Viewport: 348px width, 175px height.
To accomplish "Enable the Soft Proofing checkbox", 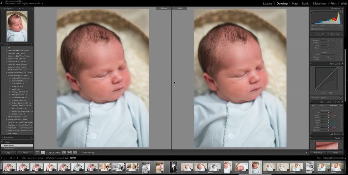I will click(80, 153).
